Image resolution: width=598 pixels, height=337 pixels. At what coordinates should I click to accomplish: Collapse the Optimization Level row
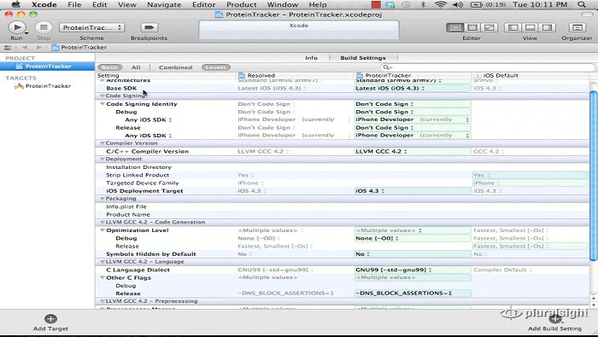click(103, 230)
